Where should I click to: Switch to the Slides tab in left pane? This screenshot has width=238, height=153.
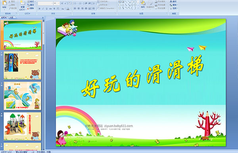(4, 17)
